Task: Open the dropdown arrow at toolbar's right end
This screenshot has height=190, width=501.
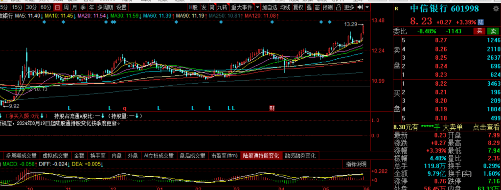Action: point(367,7)
